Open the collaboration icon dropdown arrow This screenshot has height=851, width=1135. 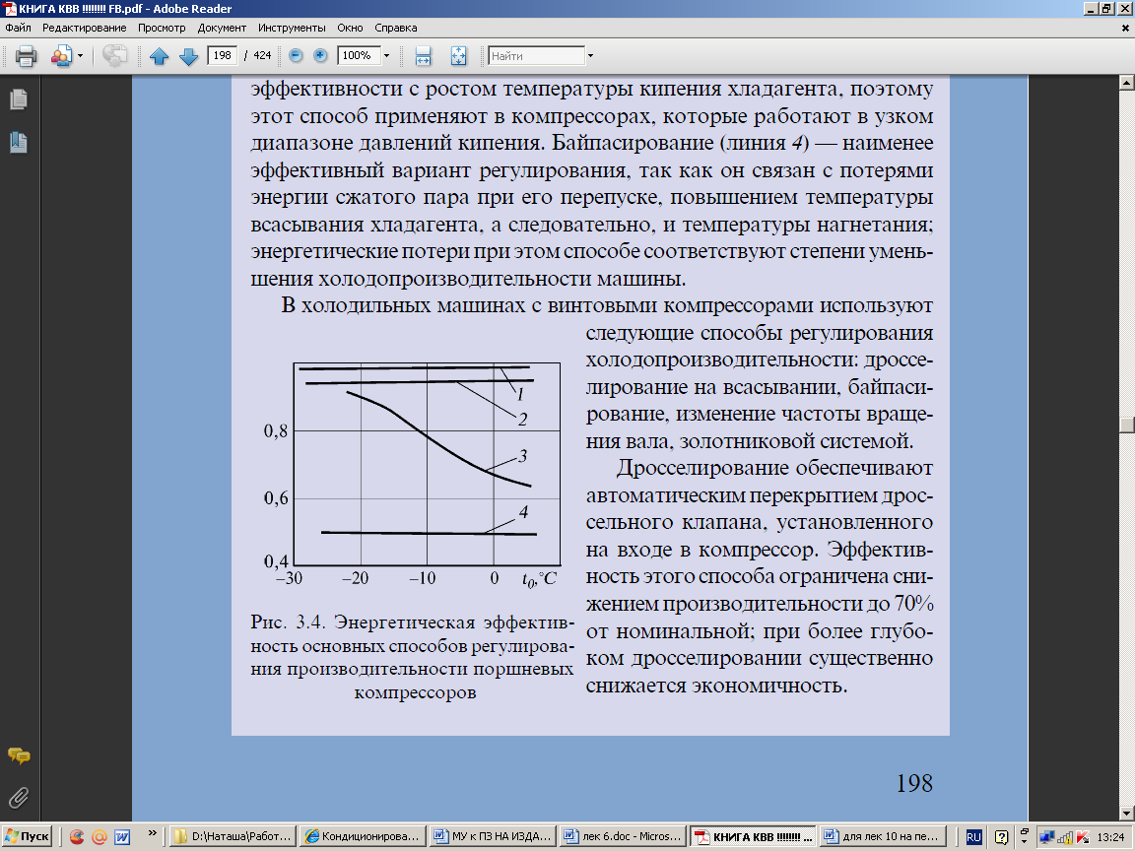coord(81,56)
